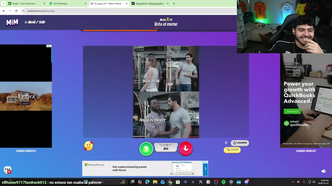The height and width of the screenshot is (186, 332).
Task: Switch to the TikTok tab
Action: pos(150,4)
